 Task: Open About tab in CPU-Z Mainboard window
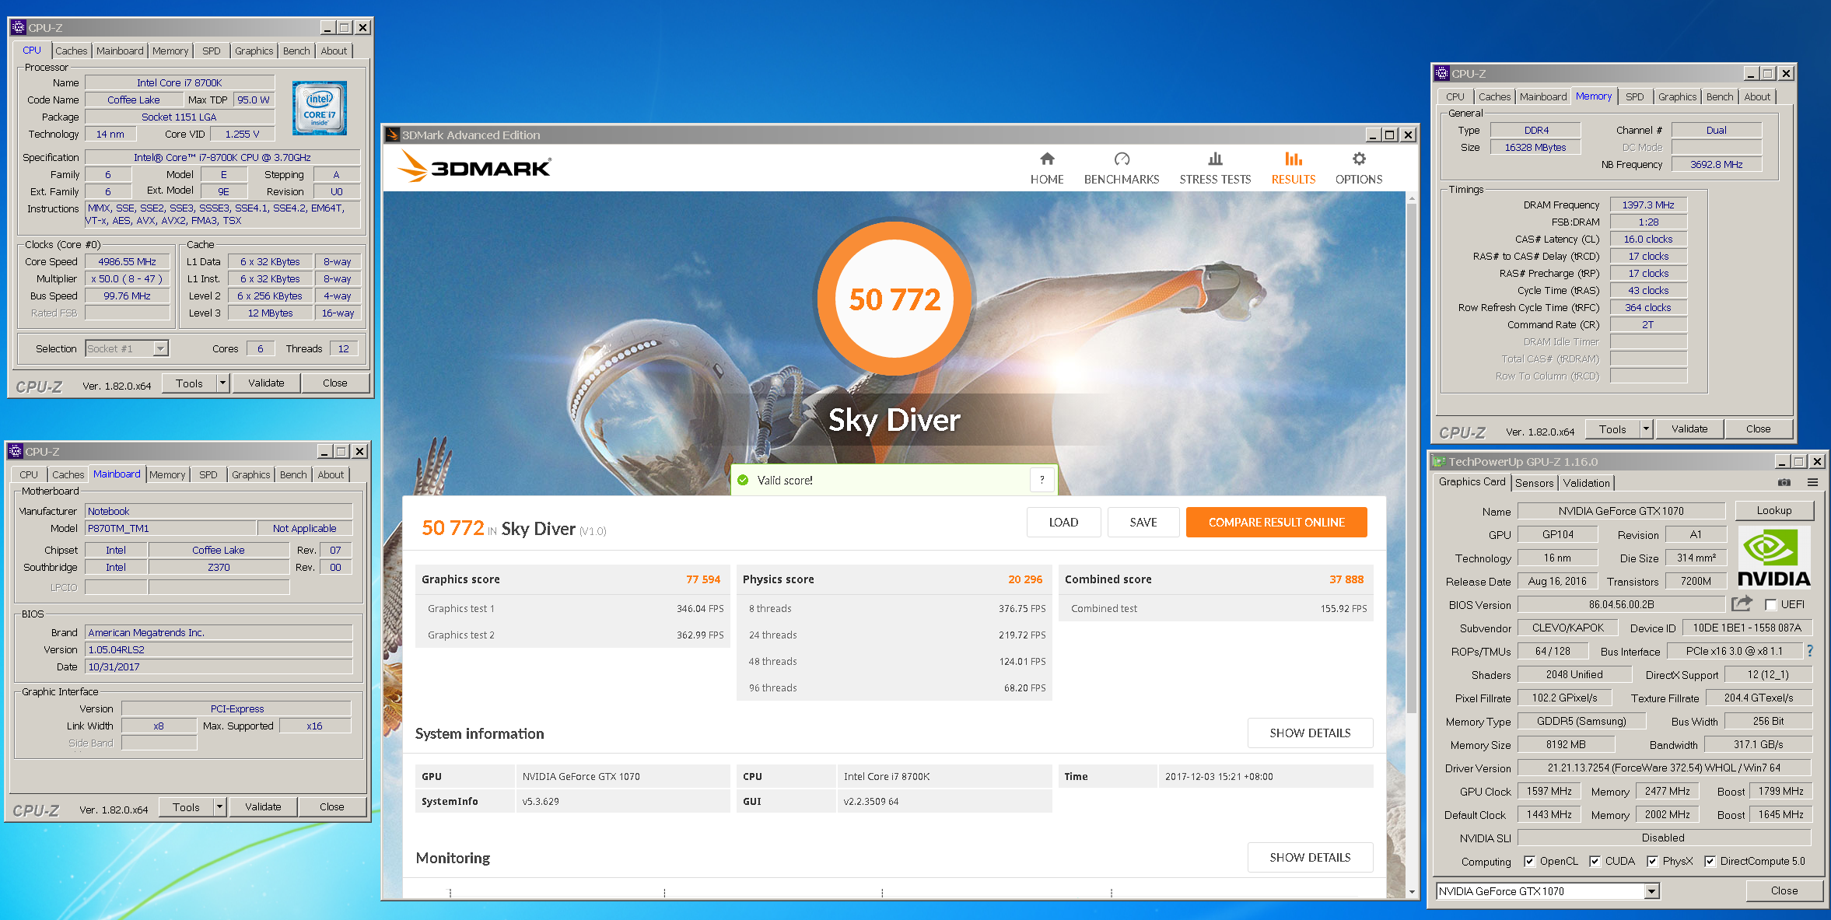click(331, 474)
